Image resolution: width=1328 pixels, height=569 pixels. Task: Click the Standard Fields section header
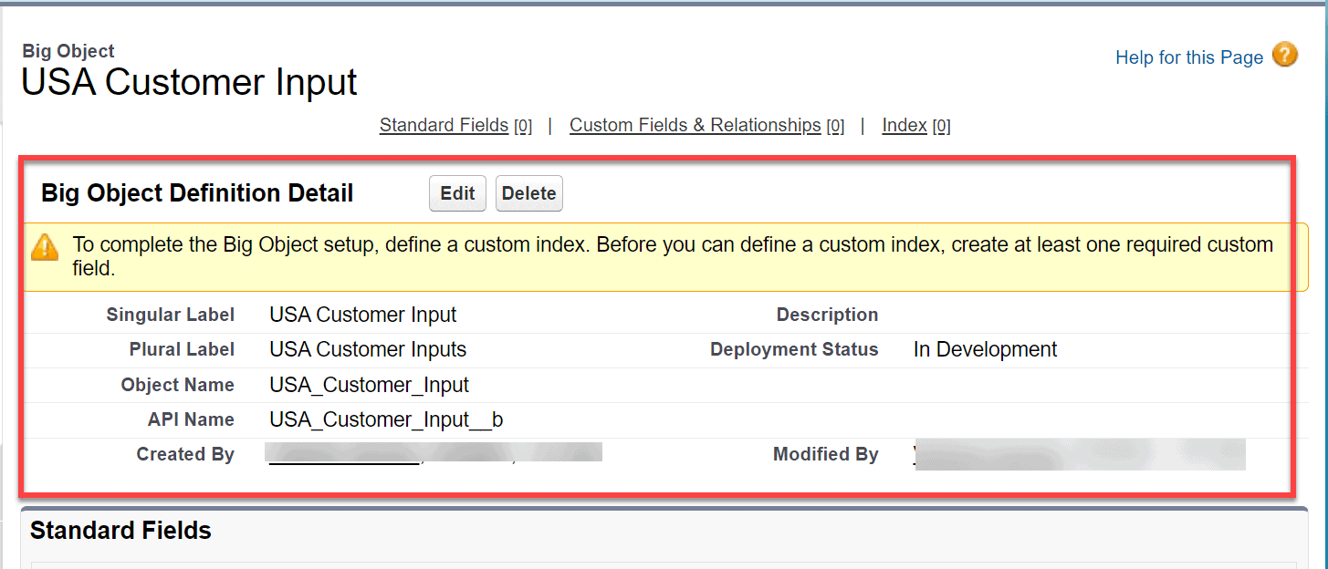120,530
